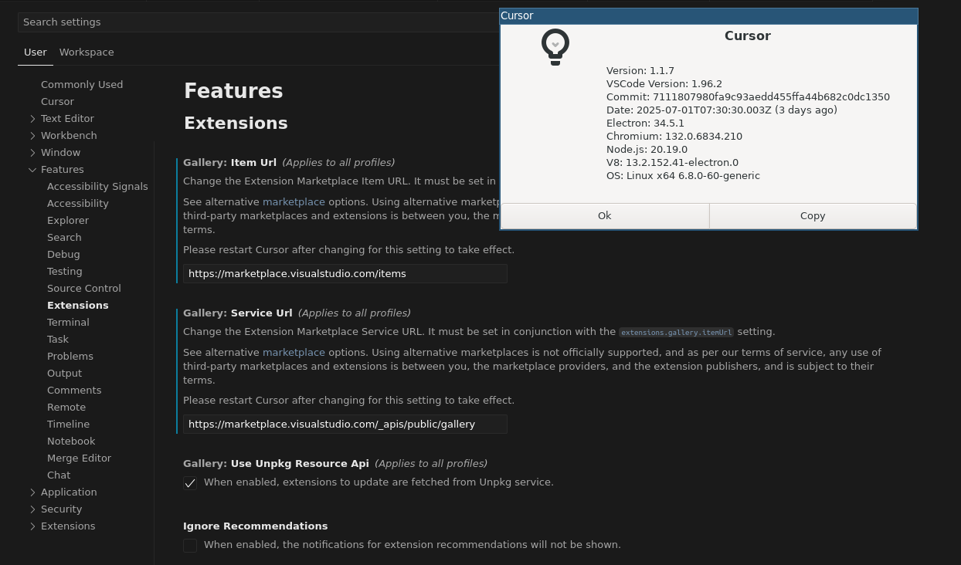Open Explorer settings under Features
Image resolution: width=961 pixels, height=565 pixels.
point(68,221)
